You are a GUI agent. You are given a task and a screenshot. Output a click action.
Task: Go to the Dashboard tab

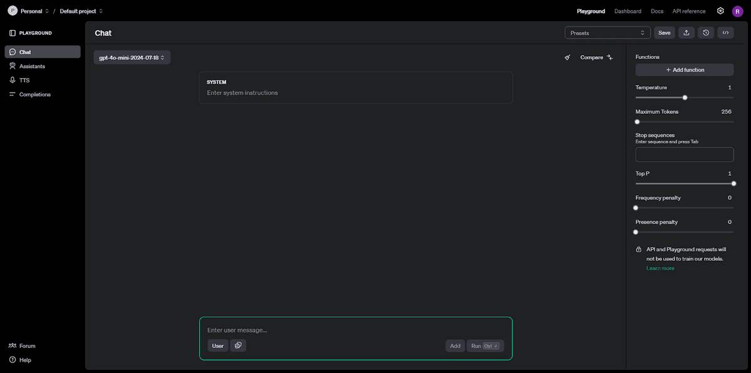coord(628,11)
